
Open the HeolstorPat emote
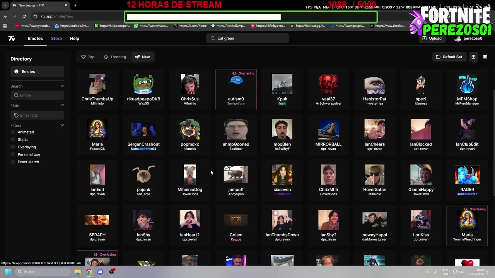point(375,90)
